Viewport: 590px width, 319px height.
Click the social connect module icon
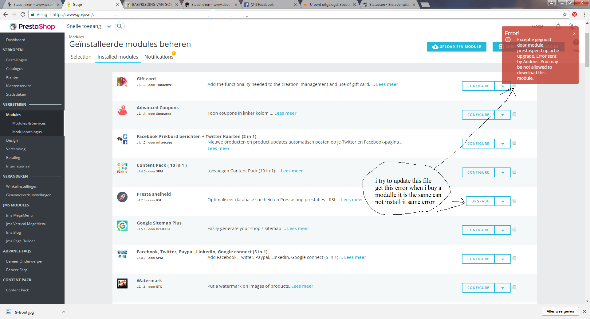pyautogui.click(x=122, y=255)
